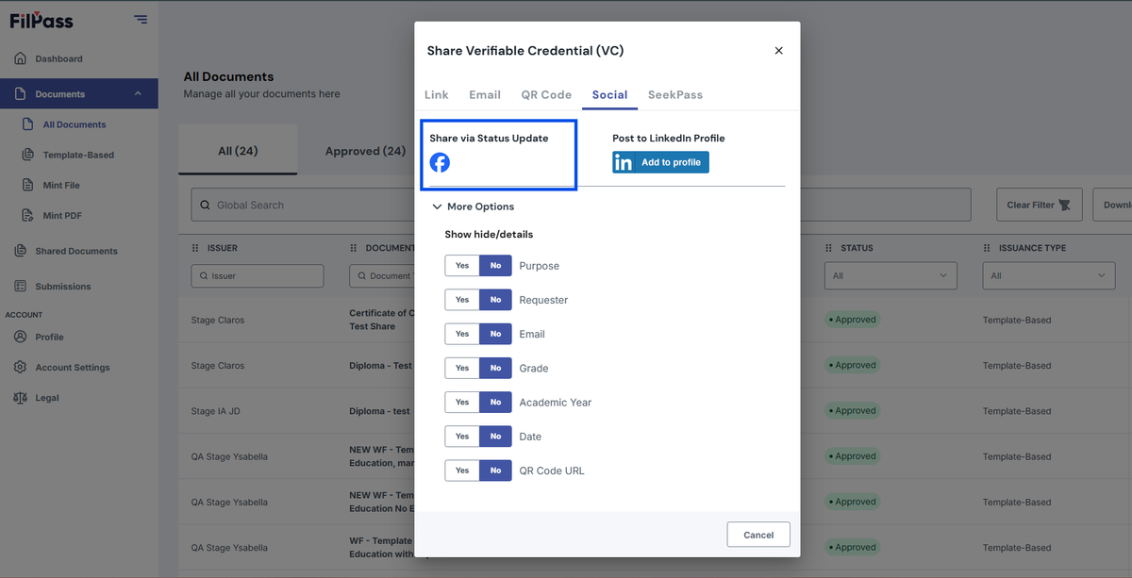Set Purpose toggle to Yes
The width and height of the screenshot is (1132, 578).
pos(462,266)
